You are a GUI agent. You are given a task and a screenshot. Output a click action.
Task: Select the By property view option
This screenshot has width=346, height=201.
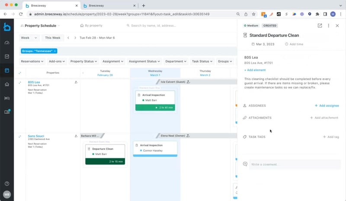[x=91, y=26]
